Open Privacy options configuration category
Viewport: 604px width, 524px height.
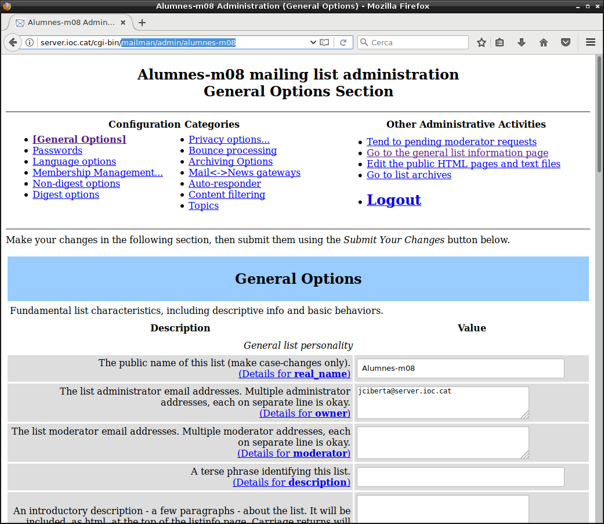click(229, 139)
